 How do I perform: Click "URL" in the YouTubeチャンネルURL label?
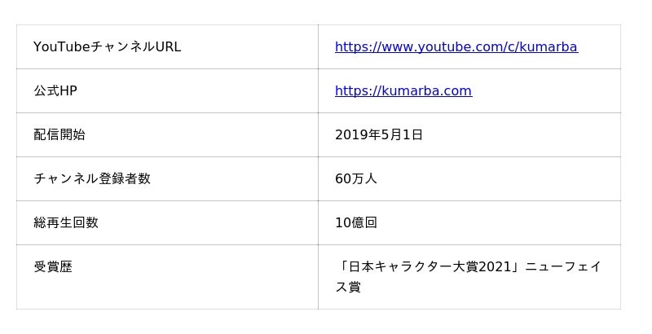click(168, 46)
